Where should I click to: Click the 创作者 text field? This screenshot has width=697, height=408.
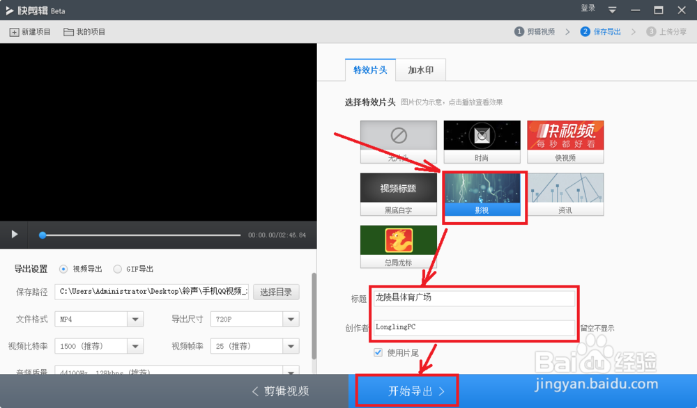point(474,328)
